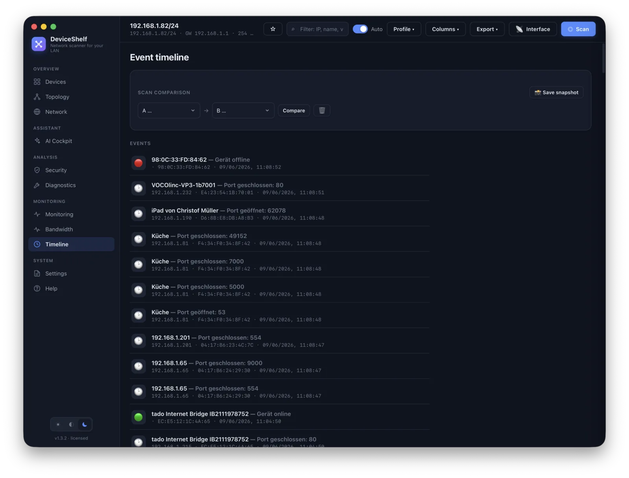Switch to dark theme with moon icon
The height and width of the screenshot is (478, 629).
pos(85,424)
